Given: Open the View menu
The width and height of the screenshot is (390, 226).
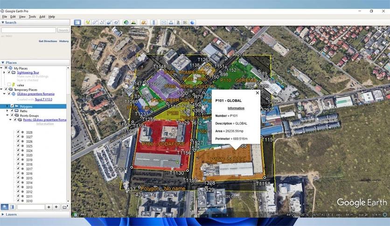Looking at the screenshot, I should (22, 17).
